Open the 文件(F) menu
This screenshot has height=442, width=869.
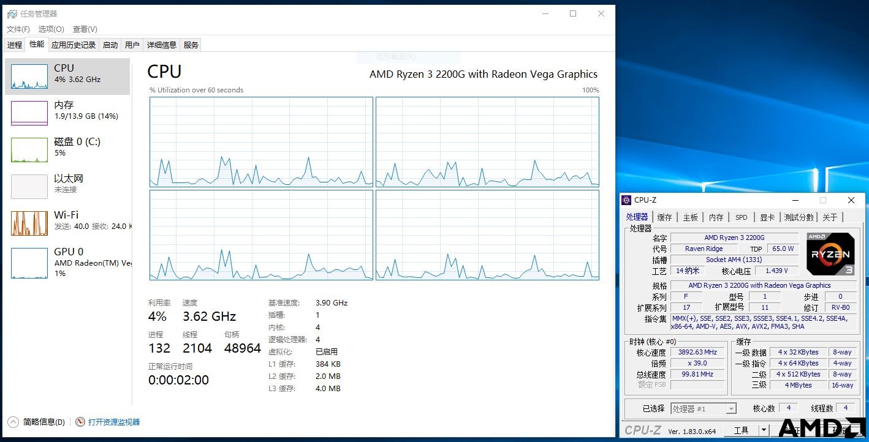(x=18, y=29)
